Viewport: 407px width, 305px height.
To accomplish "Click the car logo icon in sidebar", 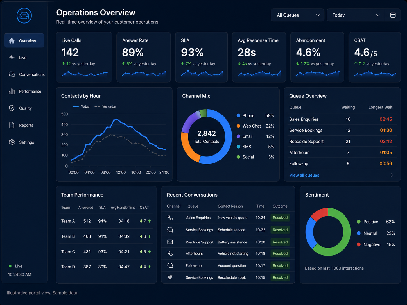I will point(24,15).
